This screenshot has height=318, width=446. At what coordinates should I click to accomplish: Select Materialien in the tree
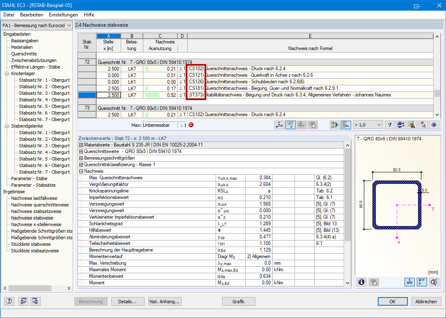[x=22, y=47]
